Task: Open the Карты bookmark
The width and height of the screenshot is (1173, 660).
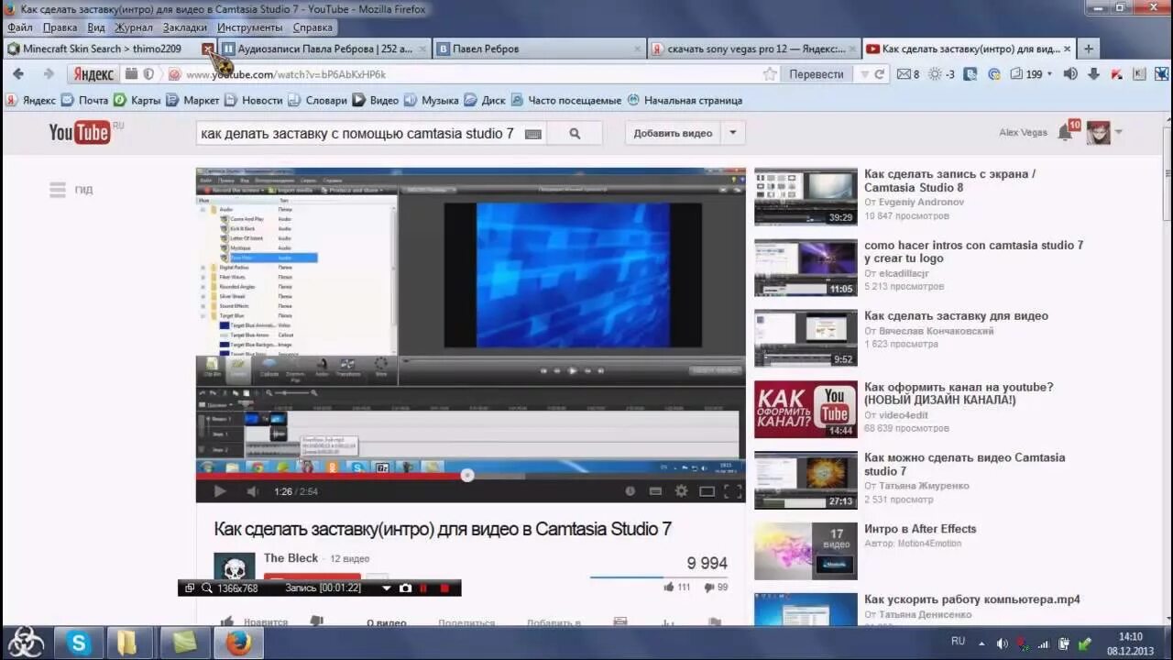Action: pyautogui.click(x=137, y=100)
